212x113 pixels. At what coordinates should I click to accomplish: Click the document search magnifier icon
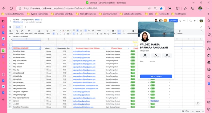coord(190,21)
